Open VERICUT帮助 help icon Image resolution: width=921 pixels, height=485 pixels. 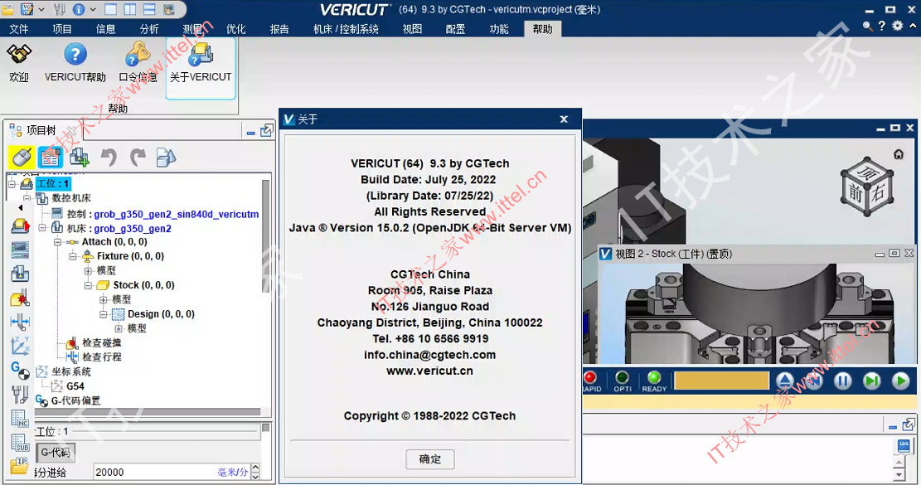pos(75,55)
